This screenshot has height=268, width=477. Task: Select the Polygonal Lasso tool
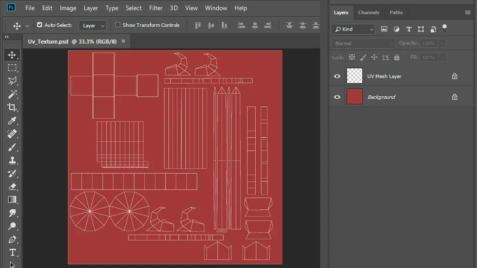tap(12, 81)
